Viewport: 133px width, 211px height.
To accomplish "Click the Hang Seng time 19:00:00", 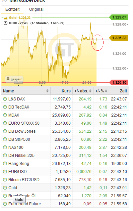I will pyautogui.click(x=119, y=164).
